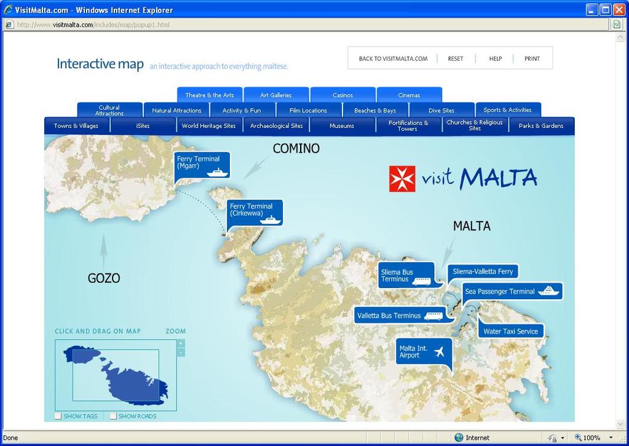Show Film Locations tab

(308, 110)
